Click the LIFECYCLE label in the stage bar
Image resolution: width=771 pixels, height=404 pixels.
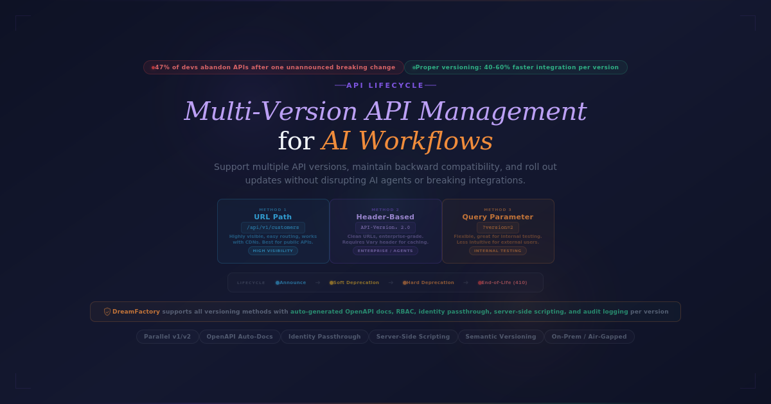(x=251, y=283)
